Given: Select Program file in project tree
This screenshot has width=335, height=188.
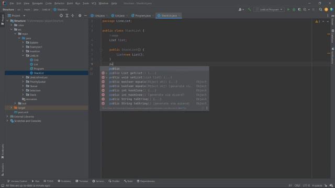Looking at the screenshot, I should [x=38, y=68].
